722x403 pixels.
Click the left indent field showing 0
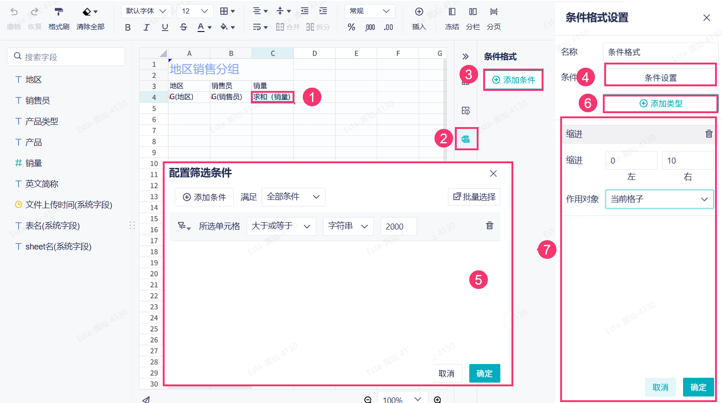[x=631, y=160]
